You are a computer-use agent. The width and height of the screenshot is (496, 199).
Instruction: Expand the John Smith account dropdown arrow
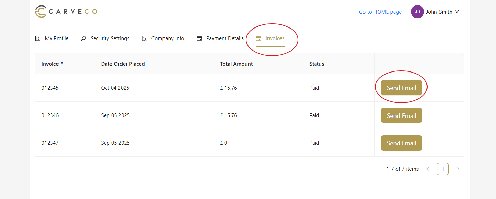[457, 12]
